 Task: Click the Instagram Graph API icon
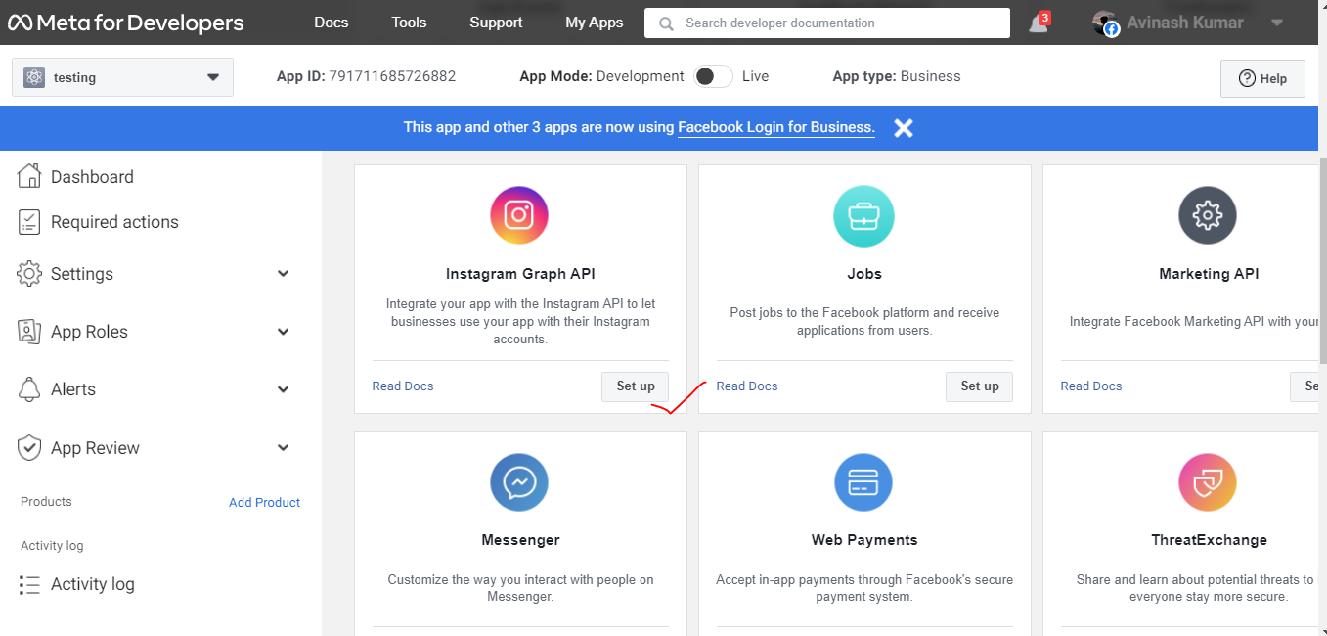point(519,215)
